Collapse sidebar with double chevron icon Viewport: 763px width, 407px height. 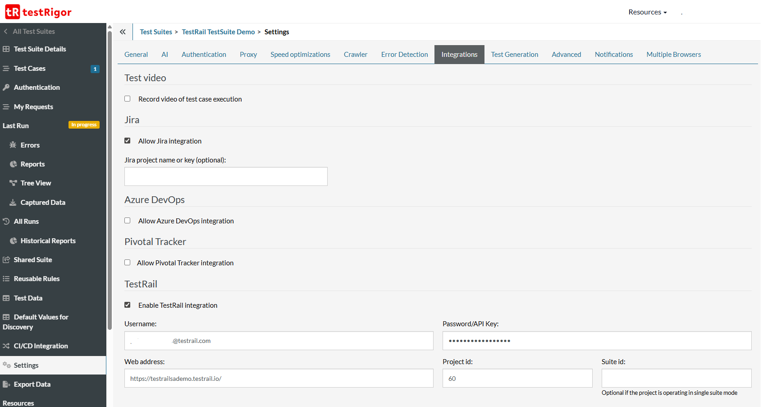click(123, 32)
